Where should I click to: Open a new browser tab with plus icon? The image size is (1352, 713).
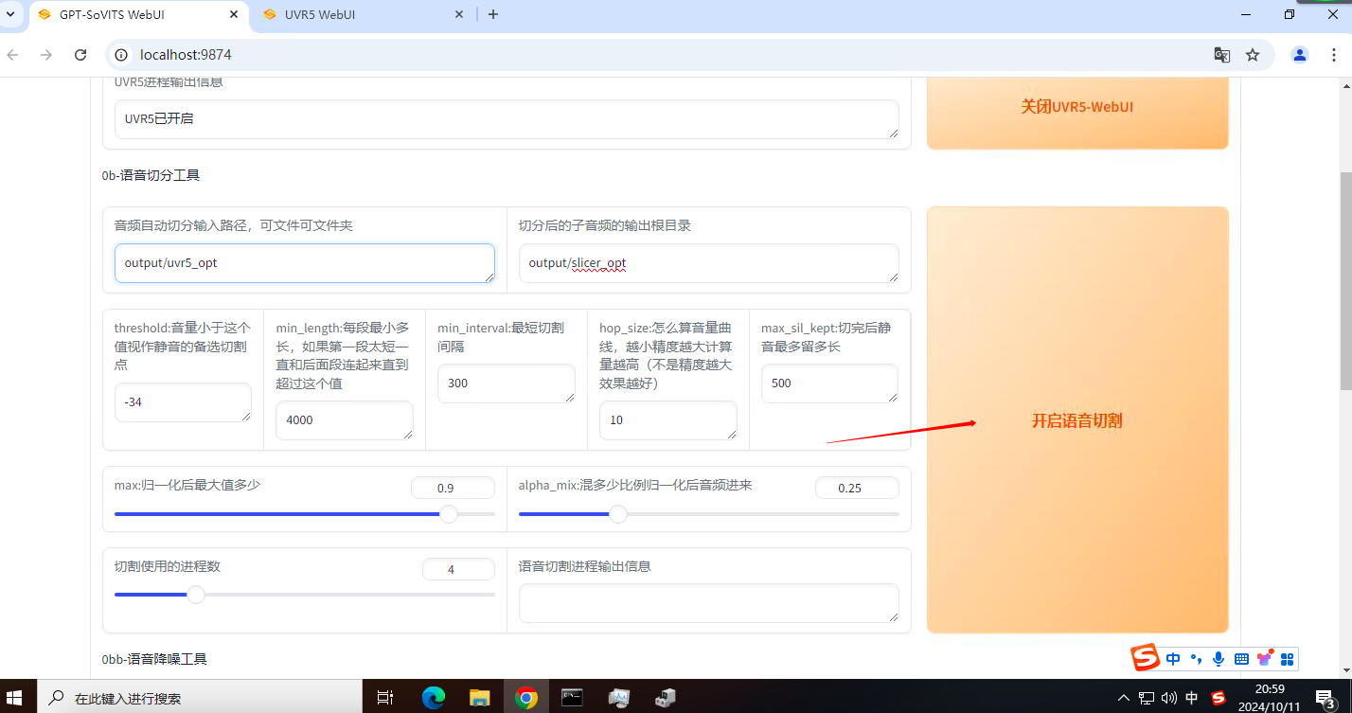[x=493, y=14]
